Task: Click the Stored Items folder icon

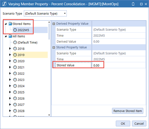Action: pyautogui.click(x=10, y=24)
